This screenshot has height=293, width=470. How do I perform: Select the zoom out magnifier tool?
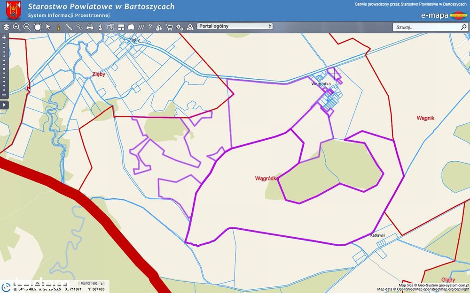[x=27, y=27]
